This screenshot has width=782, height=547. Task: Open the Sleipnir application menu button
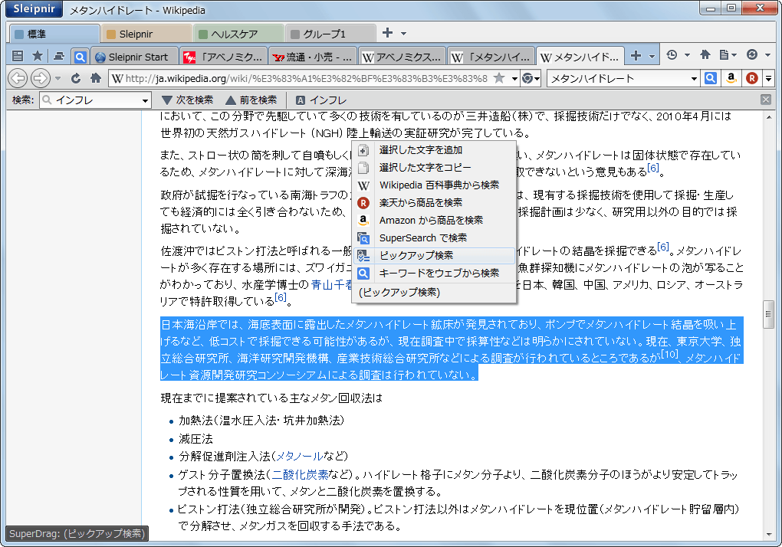click(x=34, y=8)
